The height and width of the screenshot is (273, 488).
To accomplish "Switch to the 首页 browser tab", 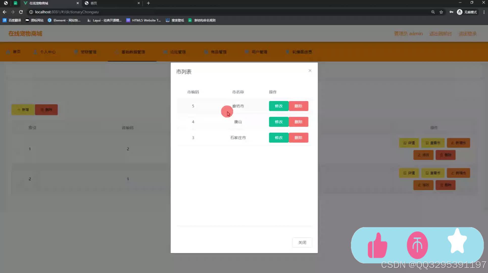I will [112, 3].
